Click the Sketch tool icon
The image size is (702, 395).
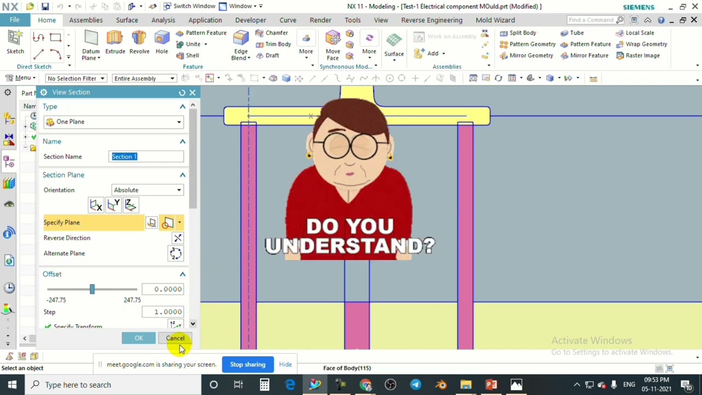click(15, 43)
